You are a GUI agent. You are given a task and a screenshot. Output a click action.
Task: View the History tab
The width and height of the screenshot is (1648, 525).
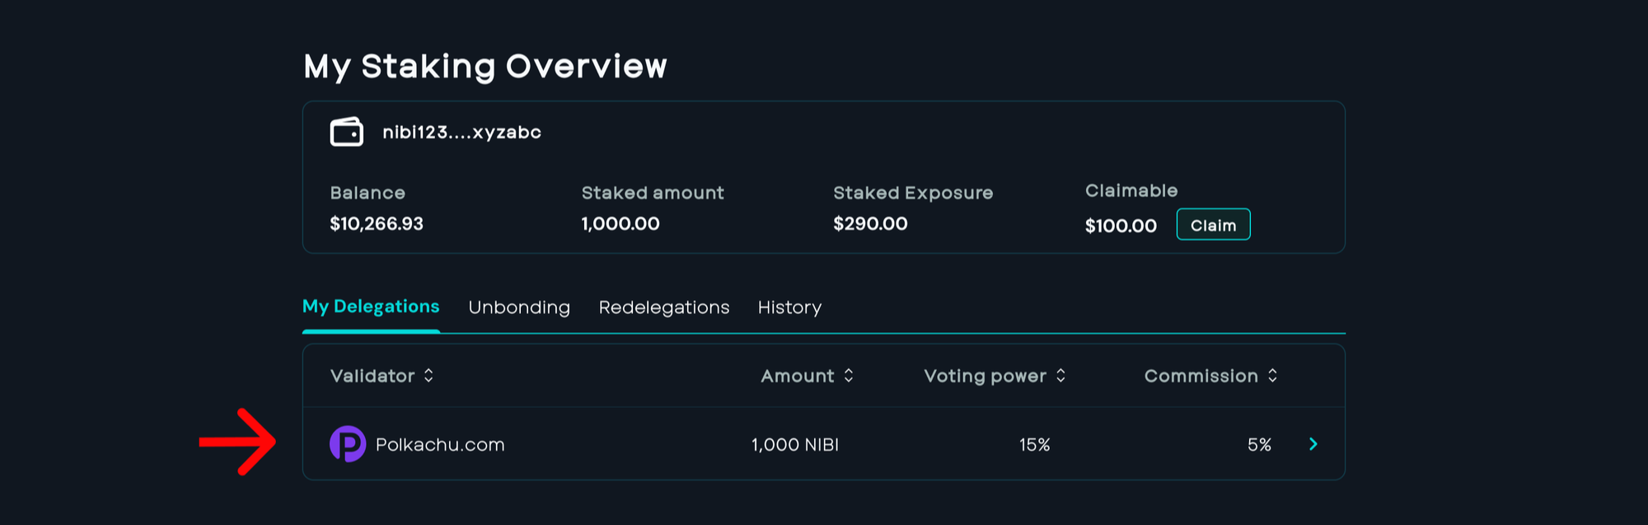(789, 307)
